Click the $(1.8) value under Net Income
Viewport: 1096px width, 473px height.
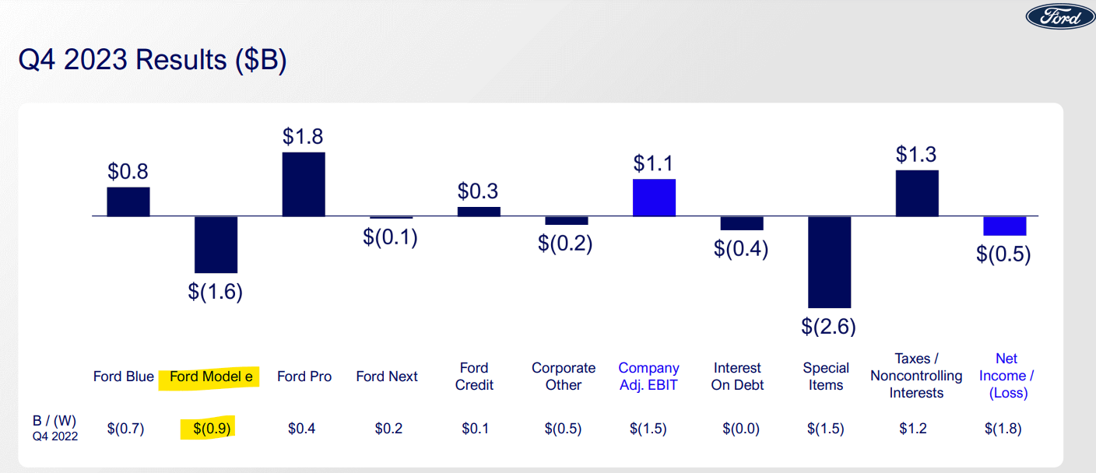1003,429
